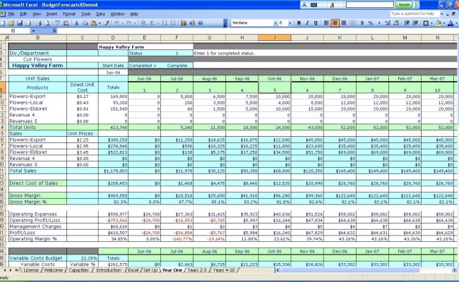Click the Print icon
The width and height of the screenshot is (459, 282).
click(38, 23)
